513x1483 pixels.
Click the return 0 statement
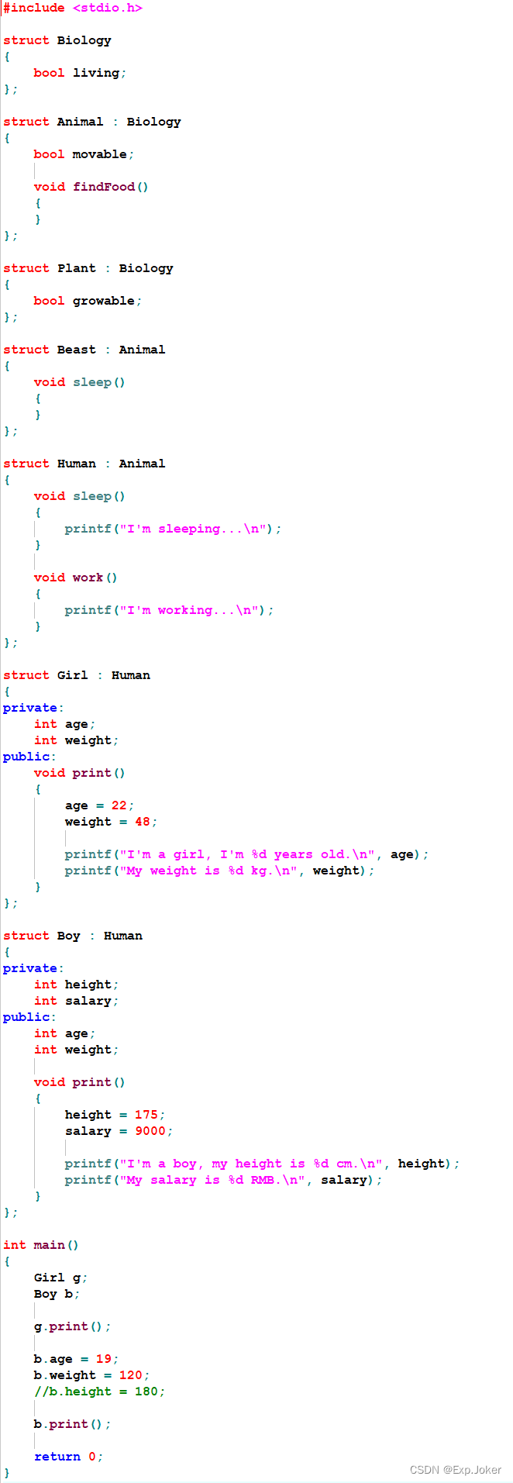coord(68,1457)
